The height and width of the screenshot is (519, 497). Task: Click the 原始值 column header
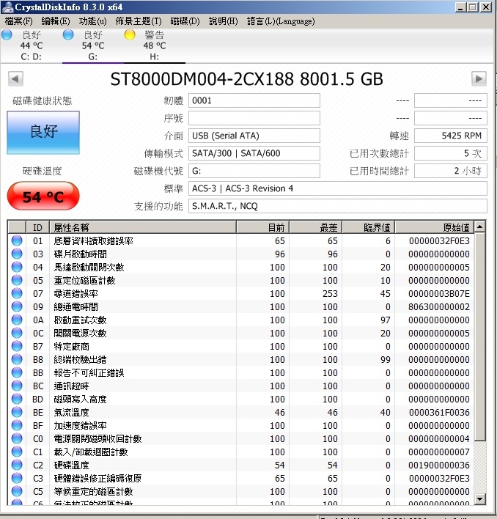pos(435,227)
